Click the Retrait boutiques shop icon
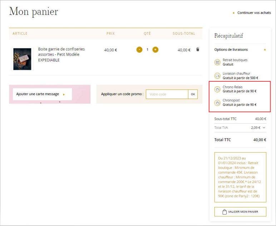Image resolution: width=276 pixels, height=226 pixels. pos(218,62)
